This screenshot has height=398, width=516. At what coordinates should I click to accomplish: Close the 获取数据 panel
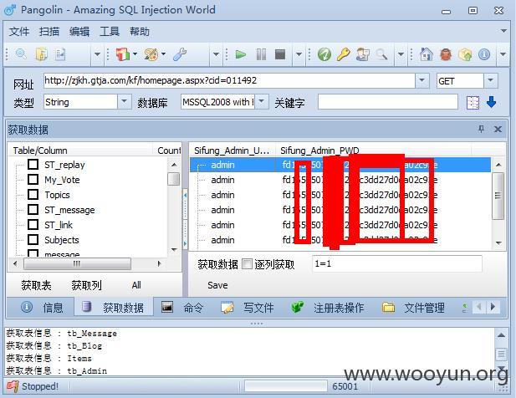(x=498, y=130)
